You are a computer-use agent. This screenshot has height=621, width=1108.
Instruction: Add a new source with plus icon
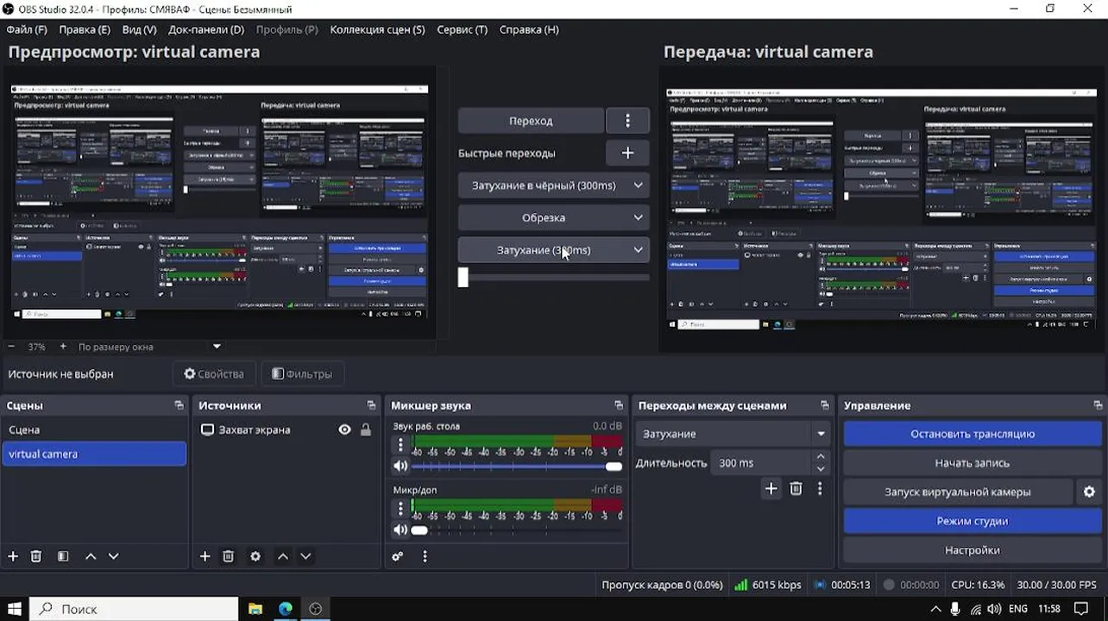pyautogui.click(x=205, y=556)
